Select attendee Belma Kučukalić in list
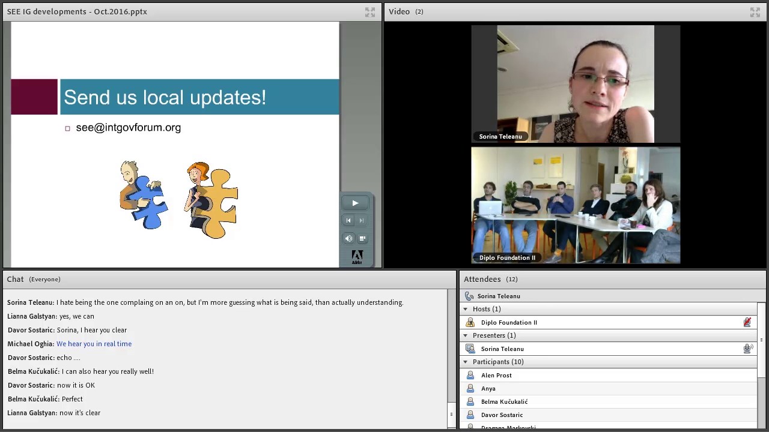The width and height of the screenshot is (769, 432). click(609, 401)
